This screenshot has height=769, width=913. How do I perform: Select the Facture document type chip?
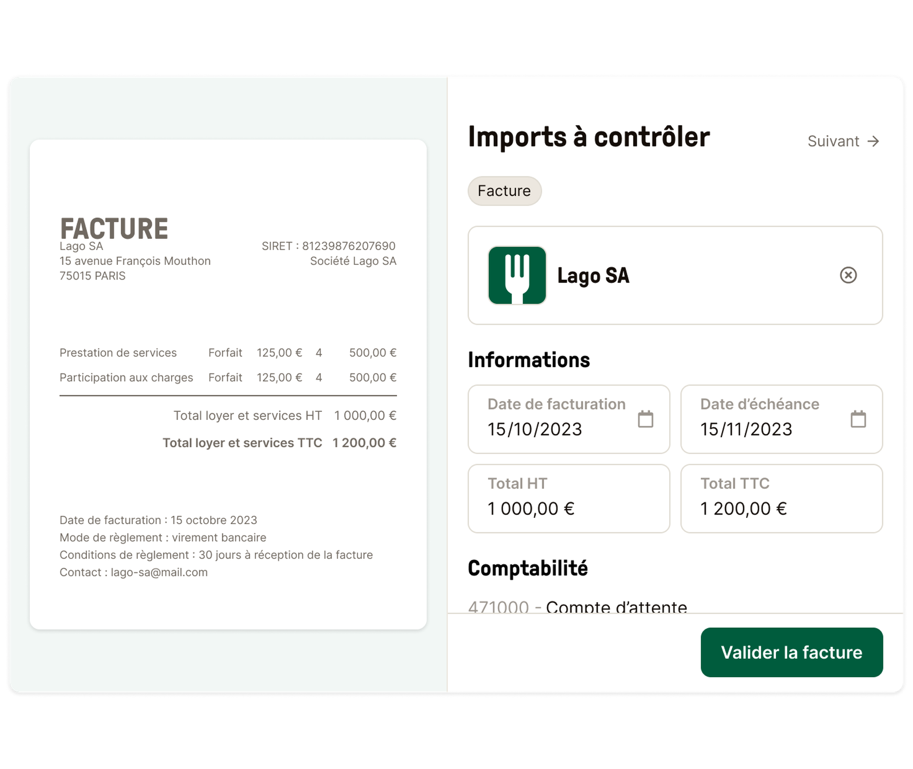[505, 191]
